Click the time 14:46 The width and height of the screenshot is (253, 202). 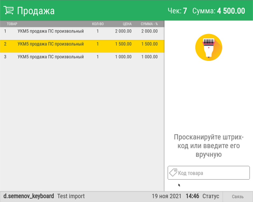(192, 196)
